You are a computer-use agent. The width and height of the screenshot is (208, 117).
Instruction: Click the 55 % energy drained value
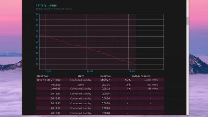128,80
